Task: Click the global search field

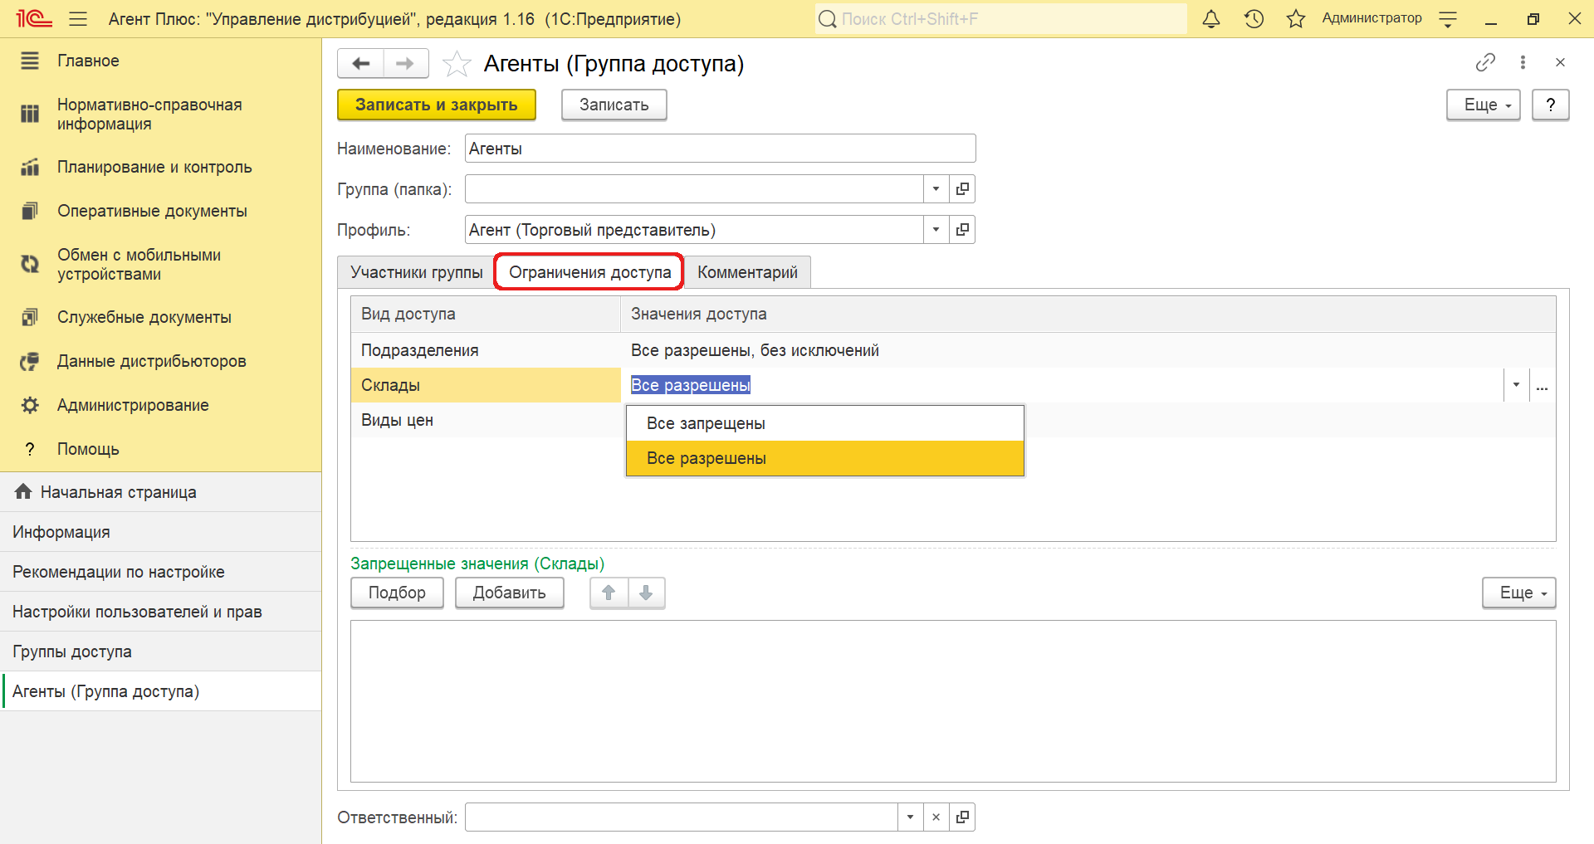Action: click(1000, 18)
